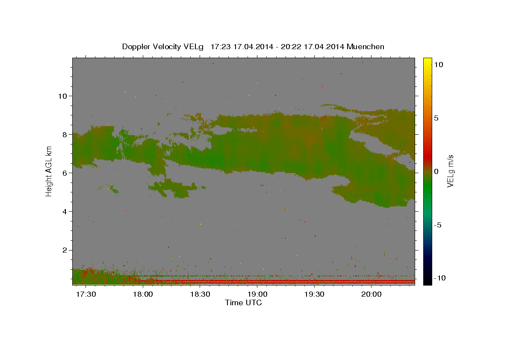Click the VELg m/s colorbar title

click(451, 171)
